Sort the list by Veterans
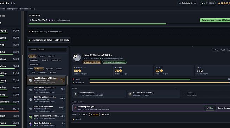Viewport: 230px width, 128px height. pyautogui.click(x=39, y=69)
